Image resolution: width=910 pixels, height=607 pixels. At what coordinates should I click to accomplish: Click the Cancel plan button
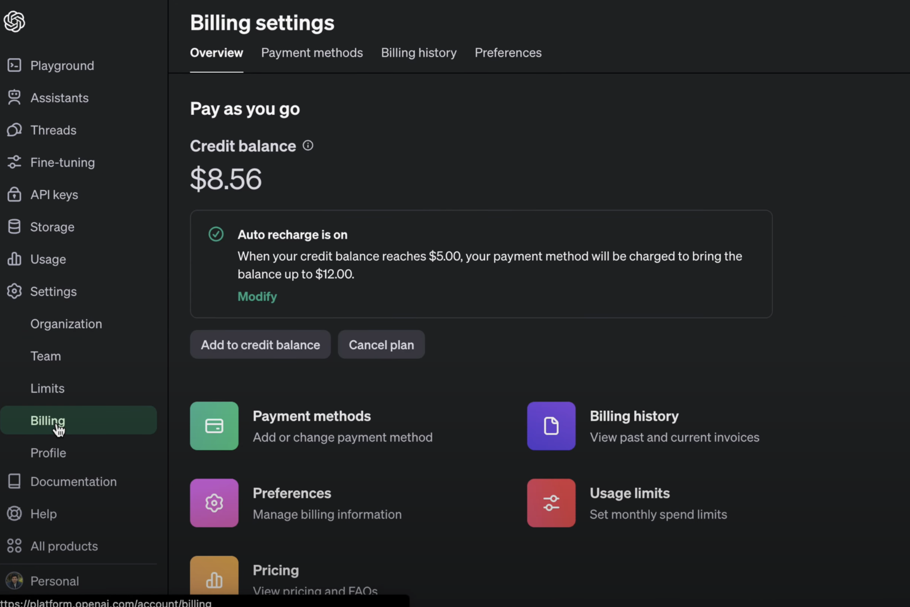[381, 344]
